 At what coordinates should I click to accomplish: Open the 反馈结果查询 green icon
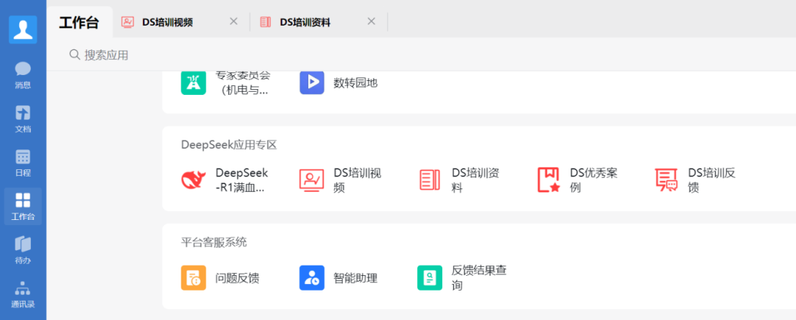click(430, 278)
